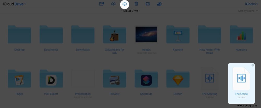Click the Desktop folder label
The image size is (261, 108).
coord(19,50)
